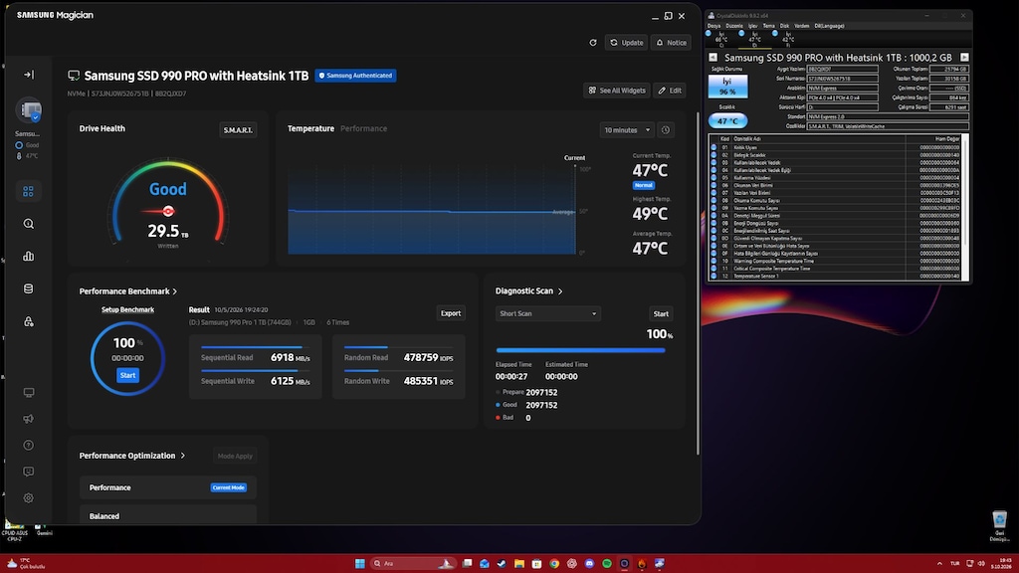Open Google Chrome from the taskbar
The image size is (1019, 573).
[554, 563]
